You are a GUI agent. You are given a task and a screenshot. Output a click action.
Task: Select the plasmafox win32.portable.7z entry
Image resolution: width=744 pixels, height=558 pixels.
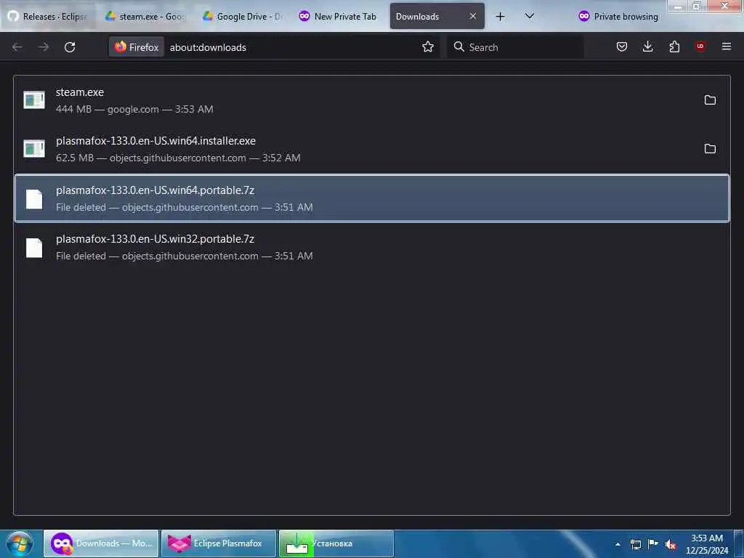(x=372, y=247)
